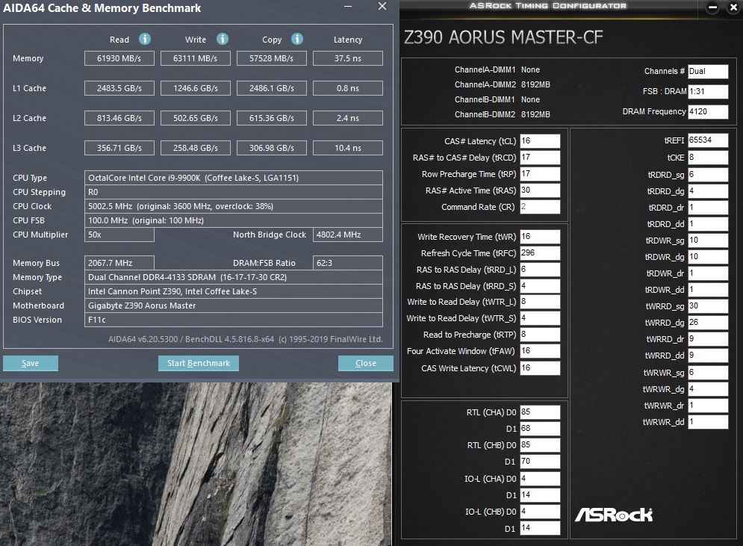Click the DRAM:FSB Ratio field 62:3
This screenshot has height=546, width=743.
[x=348, y=263]
